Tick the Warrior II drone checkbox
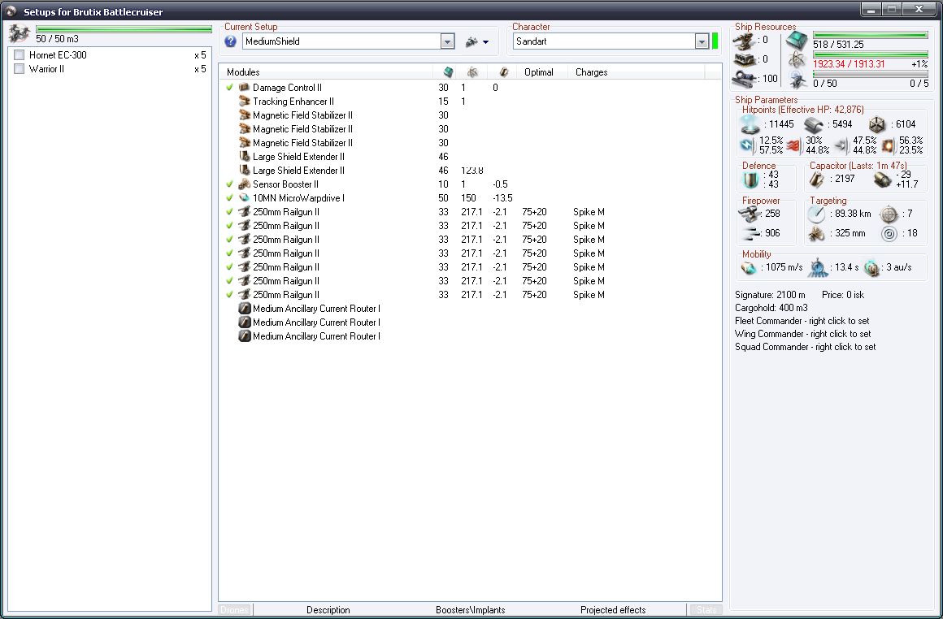 (x=20, y=69)
